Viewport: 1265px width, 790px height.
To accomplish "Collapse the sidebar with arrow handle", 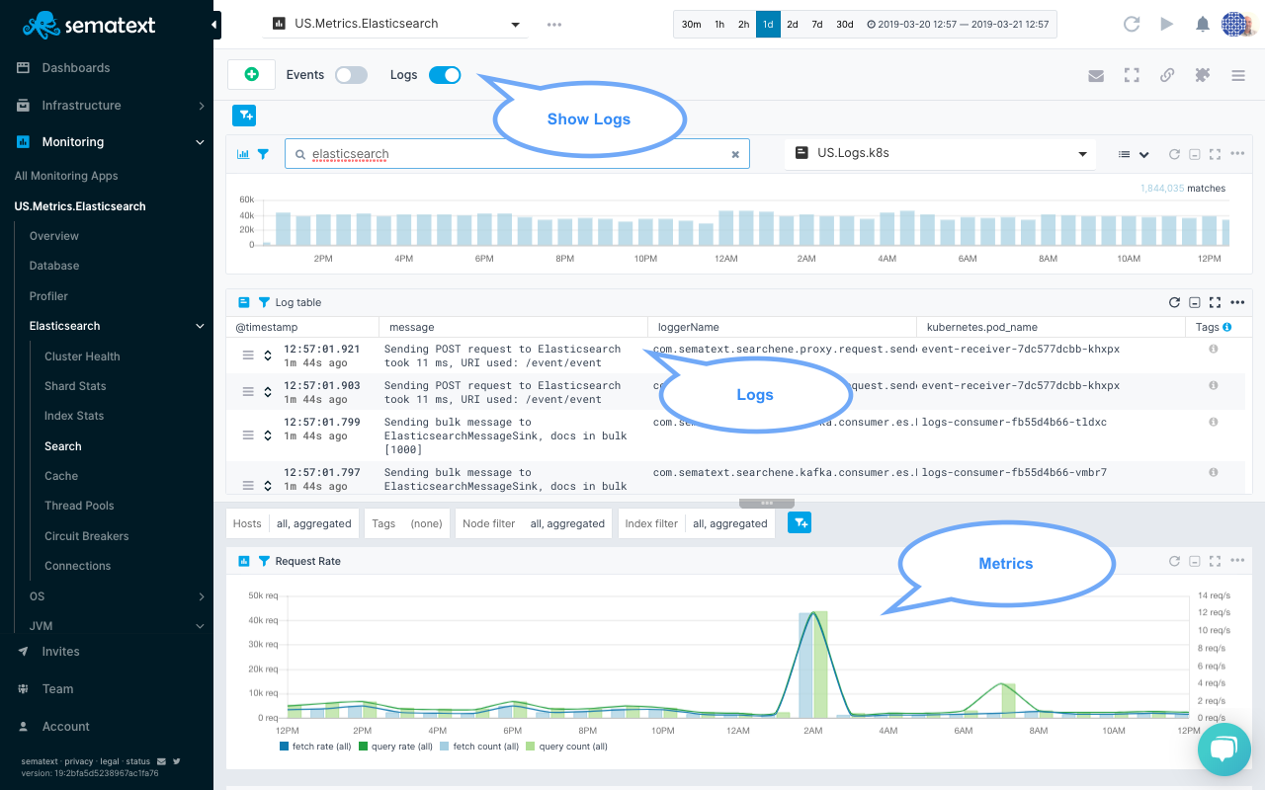I will coord(215,24).
